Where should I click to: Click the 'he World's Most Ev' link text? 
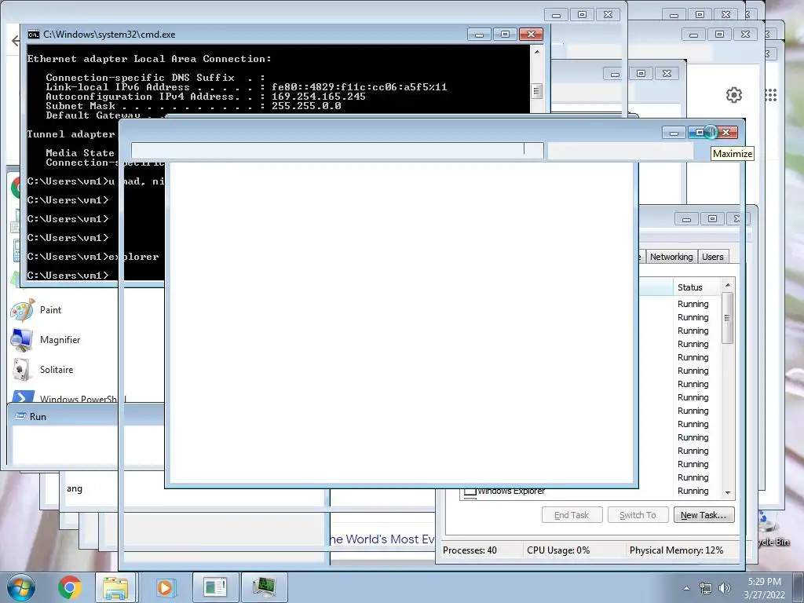[382, 539]
